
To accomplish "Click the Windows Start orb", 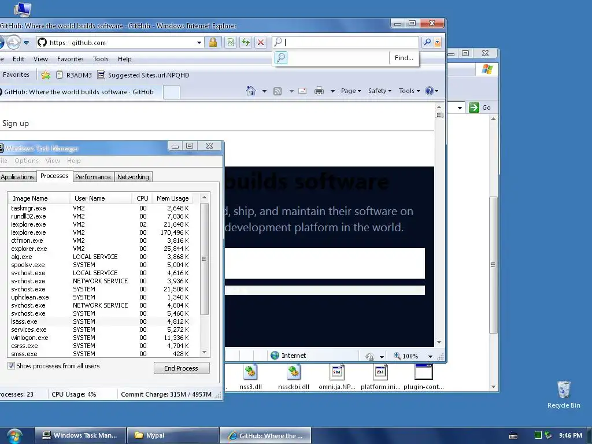I will point(14,436).
